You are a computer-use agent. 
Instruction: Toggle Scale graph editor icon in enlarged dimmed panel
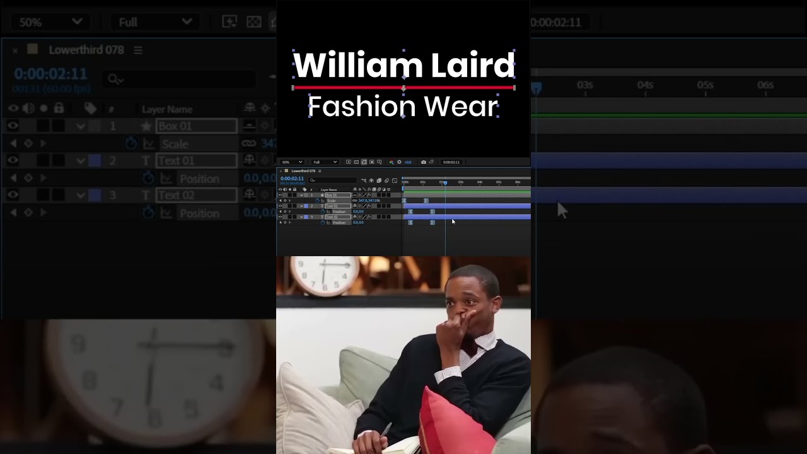coord(149,144)
